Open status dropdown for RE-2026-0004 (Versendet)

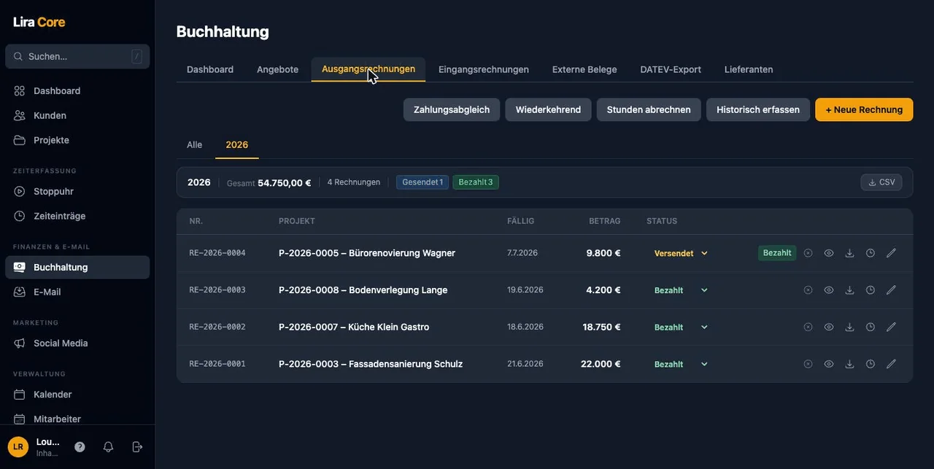682,253
